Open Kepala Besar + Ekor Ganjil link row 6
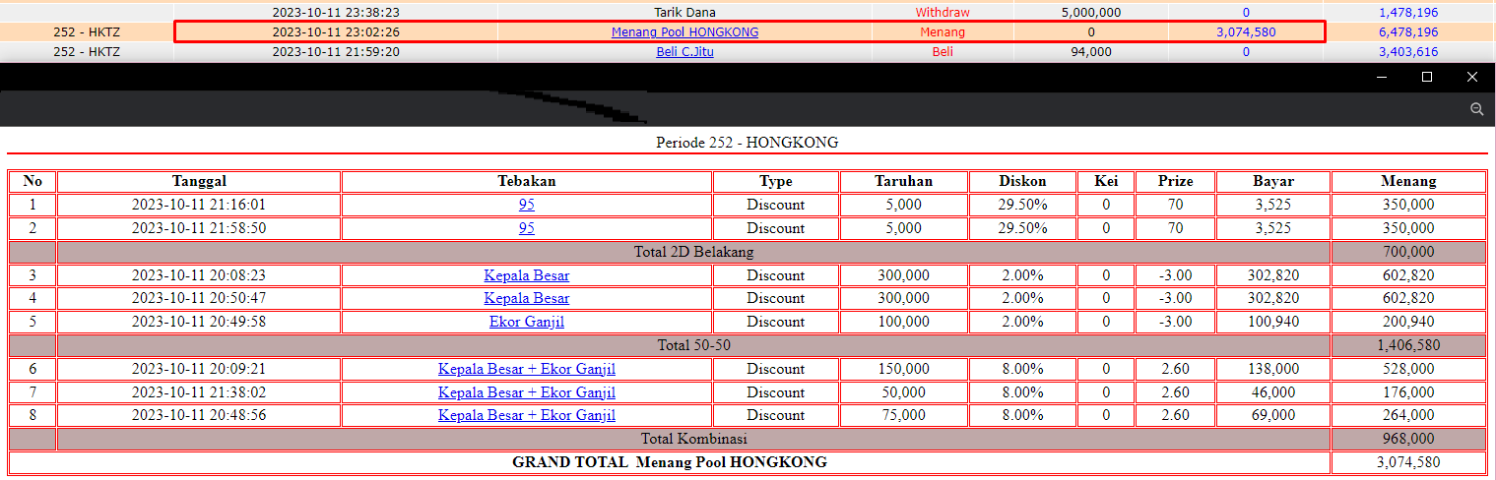The image size is (1496, 480). [x=527, y=369]
